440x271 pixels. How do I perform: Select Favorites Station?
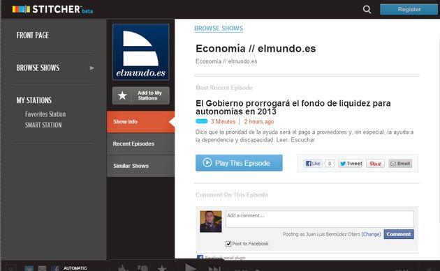(45, 114)
